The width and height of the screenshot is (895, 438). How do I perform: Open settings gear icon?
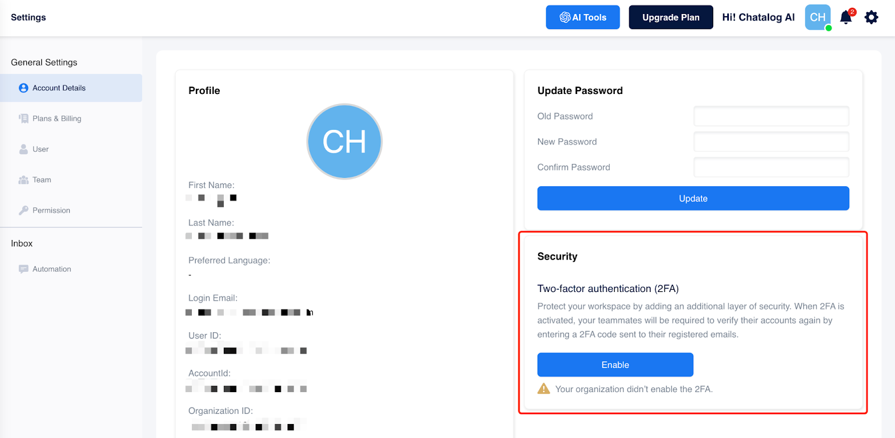pyautogui.click(x=871, y=17)
